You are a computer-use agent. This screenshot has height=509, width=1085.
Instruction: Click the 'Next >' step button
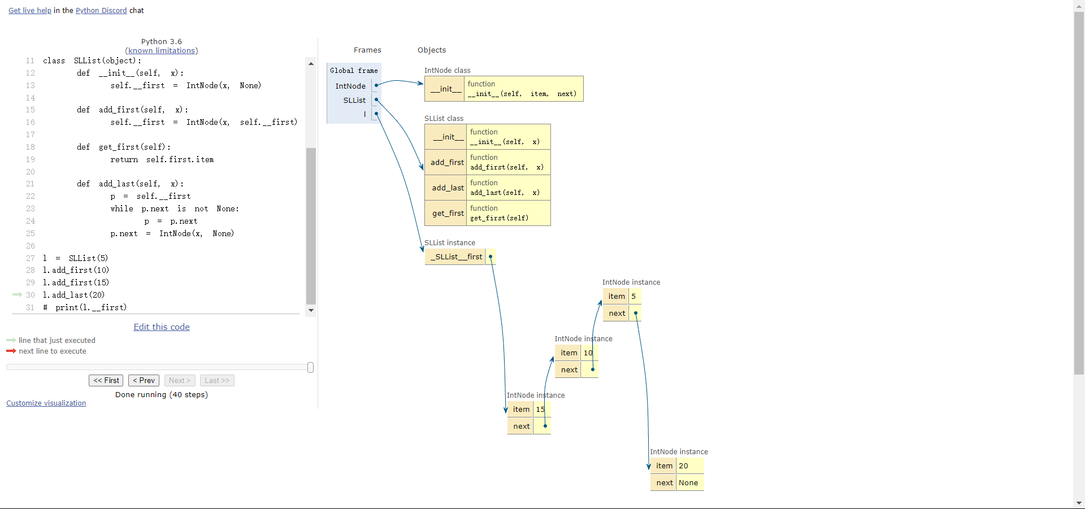pyautogui.click(x=180, y=381)
